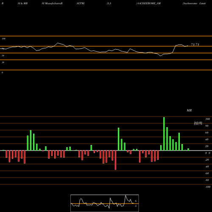Click the mini line chart thumbnail at bottom
The image size is (212, 212).
(105, 203)
